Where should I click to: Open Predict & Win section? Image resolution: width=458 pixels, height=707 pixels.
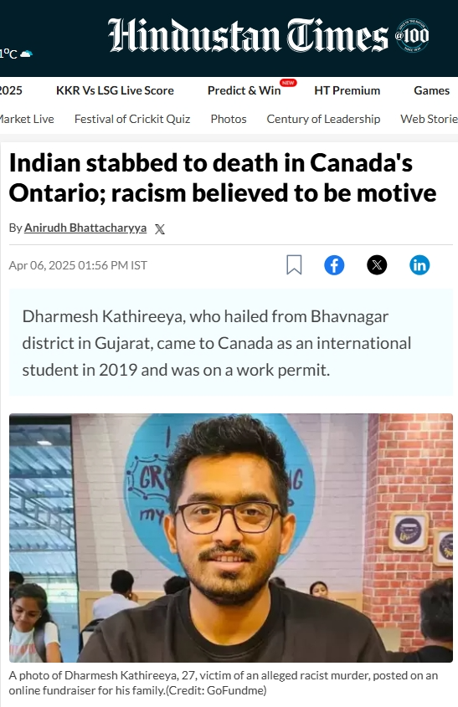244,90
